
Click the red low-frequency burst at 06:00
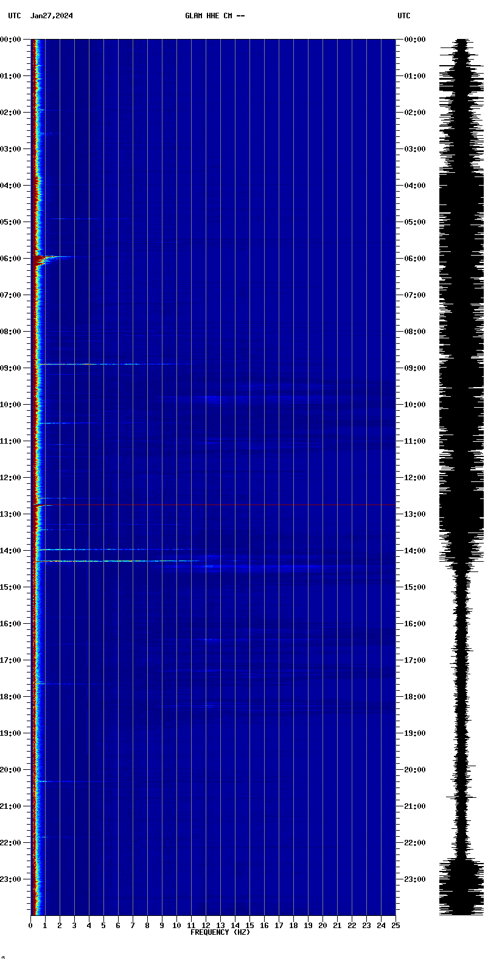[40, 260]
